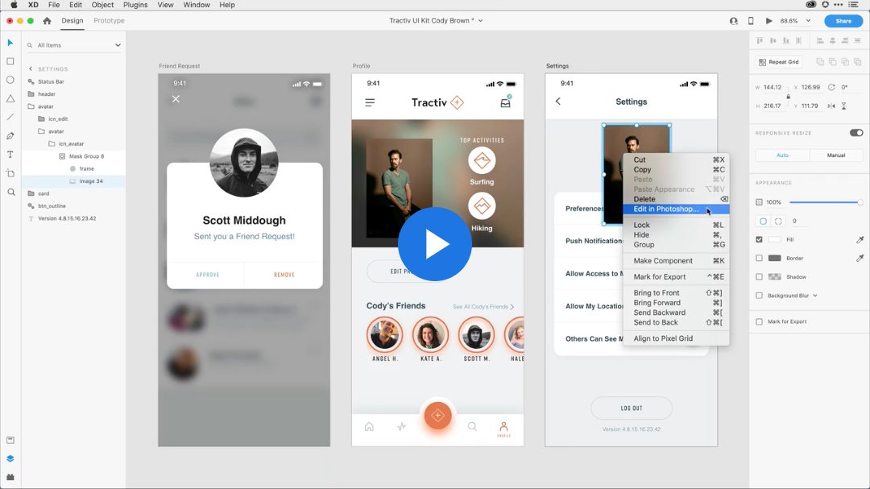Open the Object menu
The image size is (870, 489).
tap(102, 5)
